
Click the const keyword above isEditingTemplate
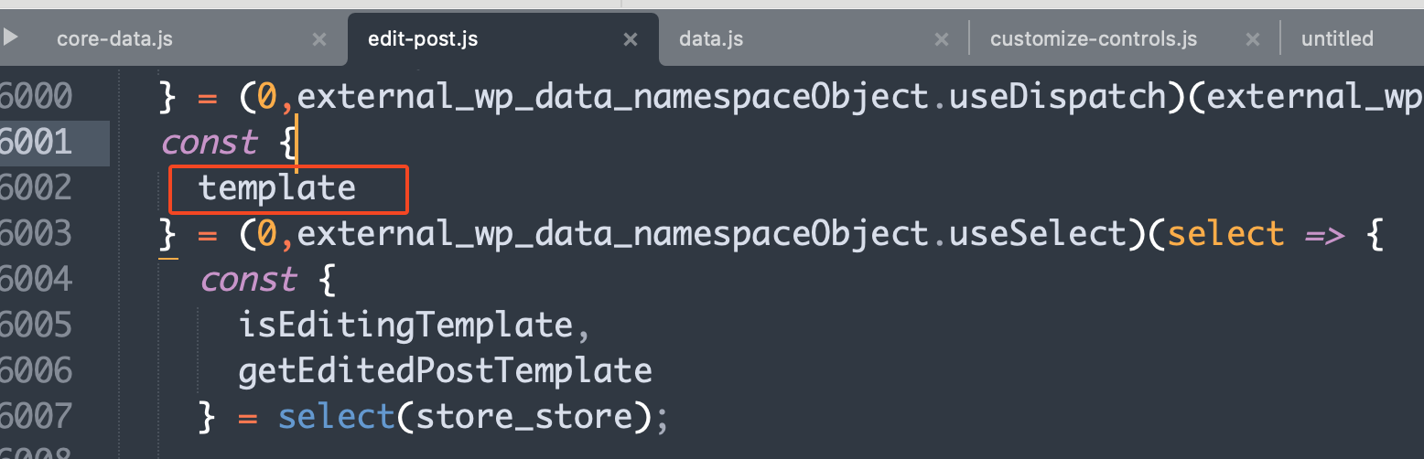click(x=249, y=280)
